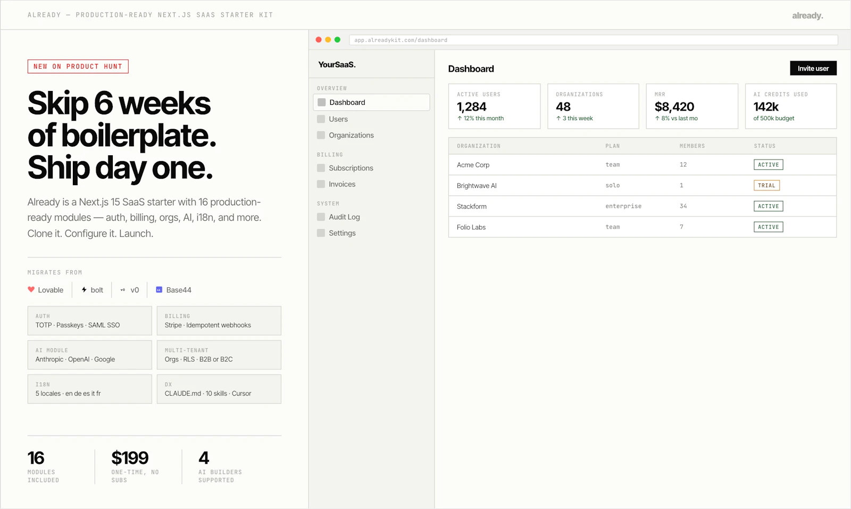Click the square icon beside Settings
This screenshot has width=851, height=509.
[321, 233]
